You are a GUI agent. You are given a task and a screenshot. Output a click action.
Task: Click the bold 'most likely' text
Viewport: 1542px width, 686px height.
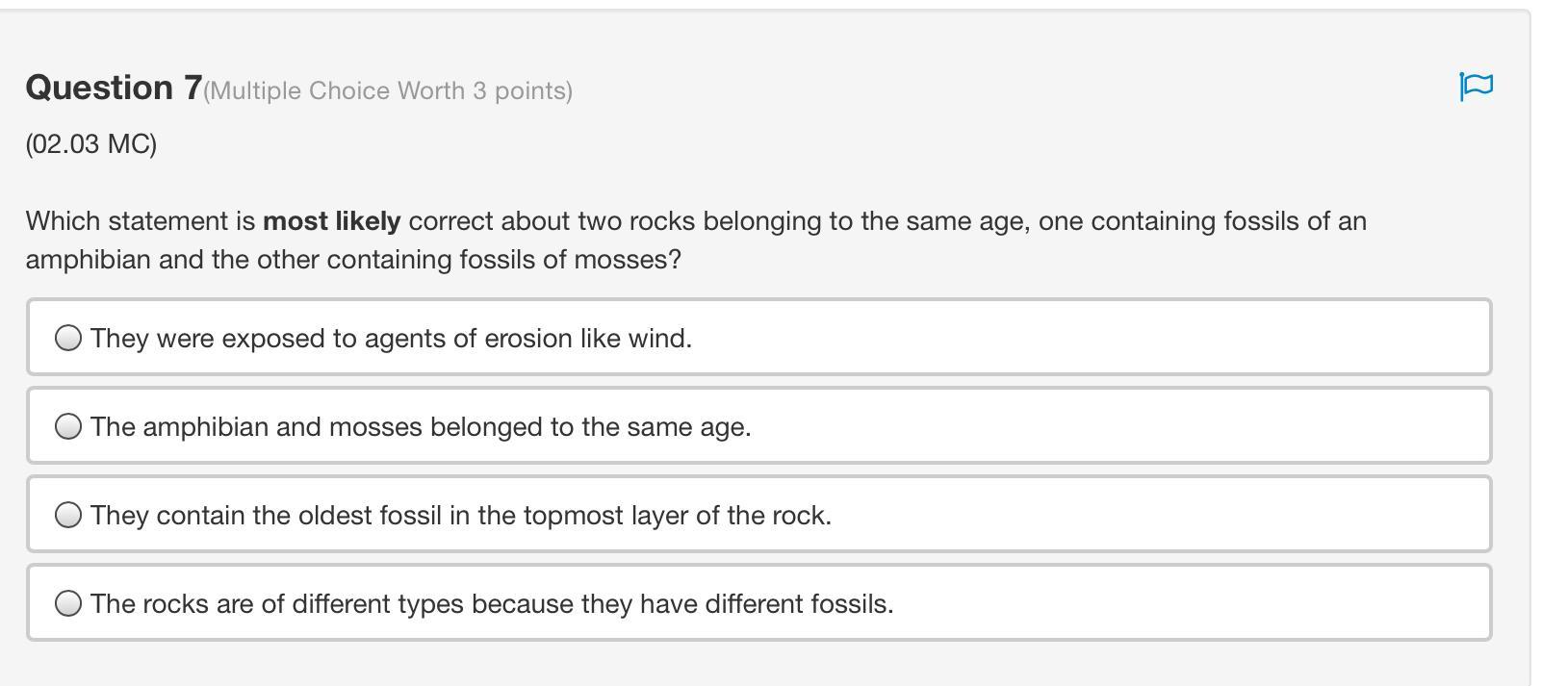(x=331, y=221)
